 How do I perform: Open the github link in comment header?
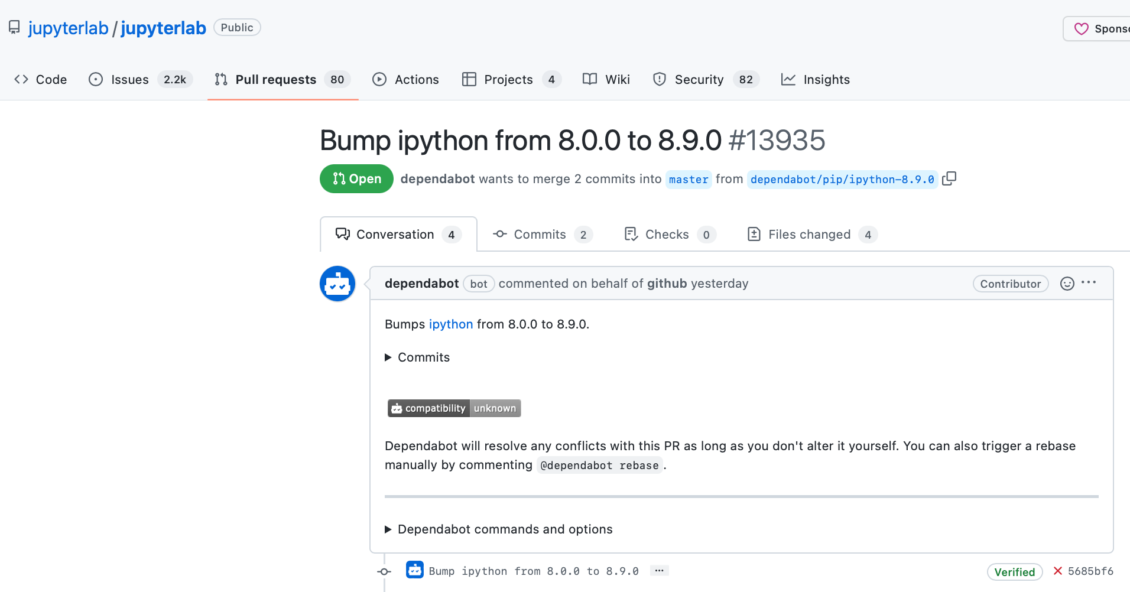click(667, 284)
